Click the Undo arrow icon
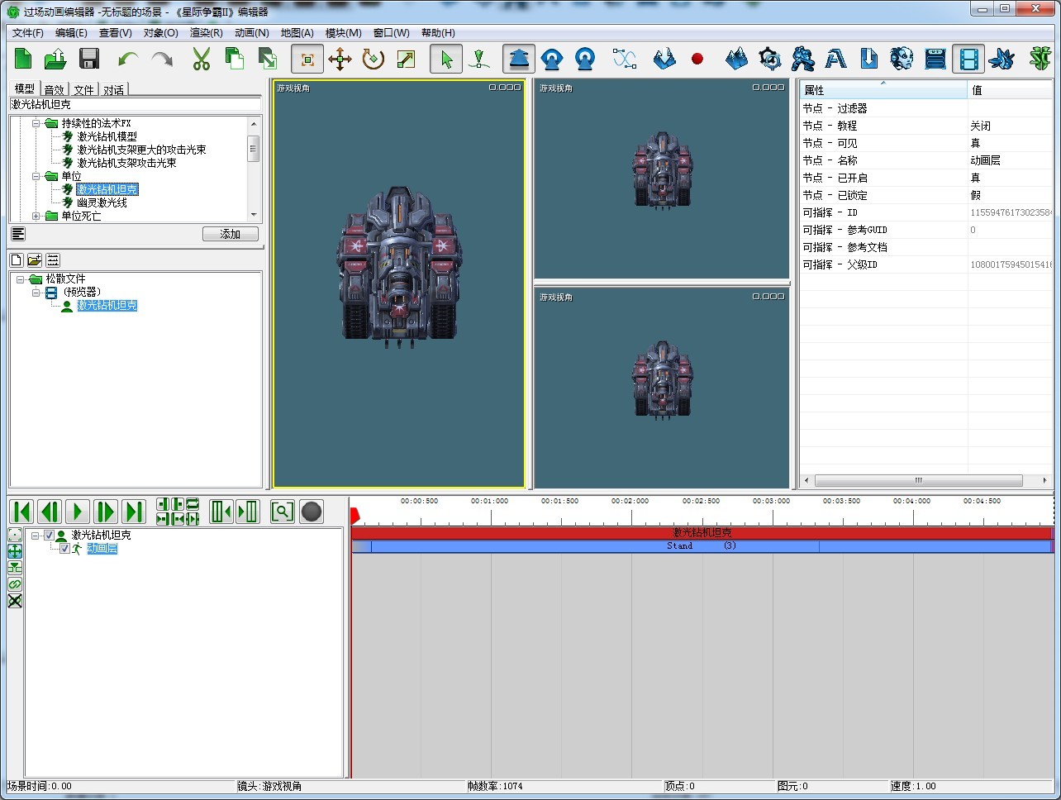Image resolution: width=1061 pixels, height=800 pixels. pyautogui.click(x=128, y=59)
